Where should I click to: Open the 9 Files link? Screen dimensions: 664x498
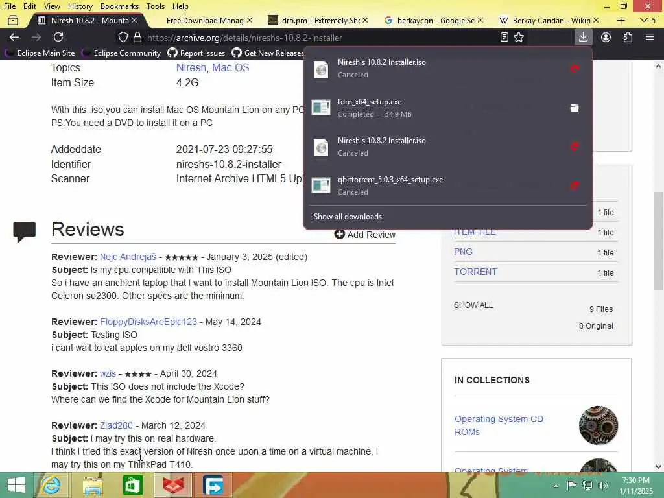[x=601, y=309]
